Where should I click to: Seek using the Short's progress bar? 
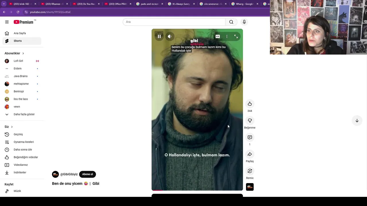[x=197, y=190]
